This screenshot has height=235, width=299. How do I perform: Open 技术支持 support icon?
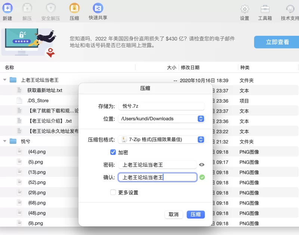[290, 9]
